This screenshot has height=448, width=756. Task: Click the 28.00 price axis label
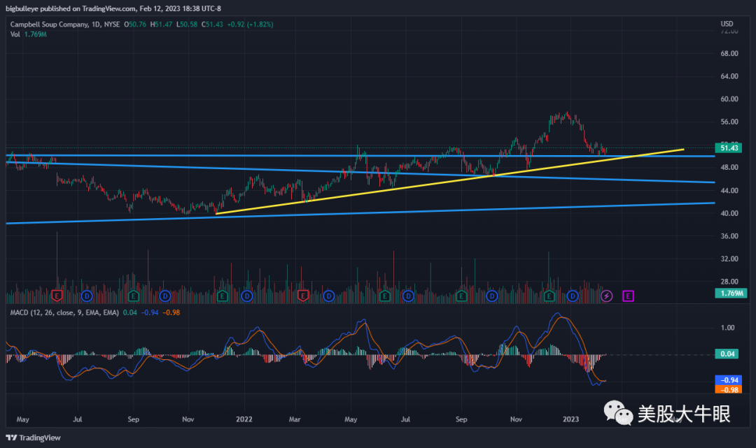pos(729,282)
